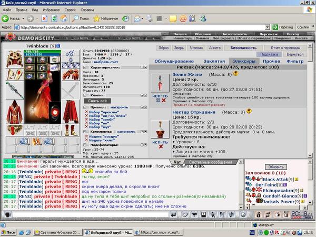Open the Избранное star in the toolbar
The width and height of the screenshot is (316, 237).
tap(106, 18)
